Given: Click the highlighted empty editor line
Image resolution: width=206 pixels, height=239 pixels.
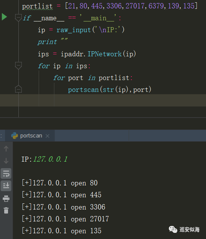Looking at the screenshot, I should (103, 100).
